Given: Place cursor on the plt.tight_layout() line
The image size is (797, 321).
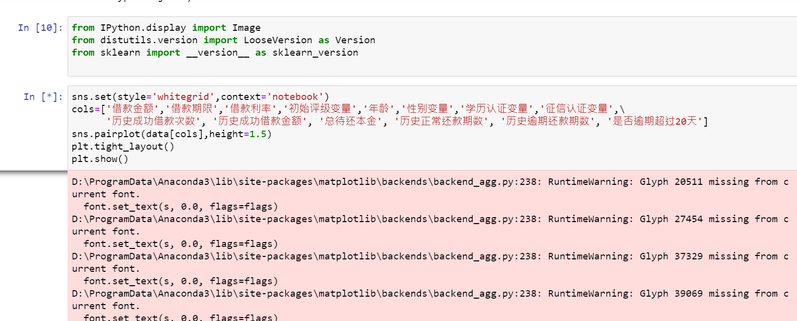Looking at the screenshot, I should [x=123, y=147].
